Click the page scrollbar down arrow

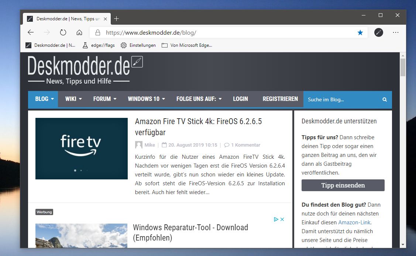pos(403,245)
